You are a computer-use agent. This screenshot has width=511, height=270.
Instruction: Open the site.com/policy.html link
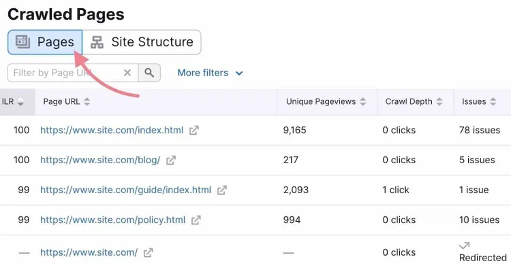coord(112,220)
